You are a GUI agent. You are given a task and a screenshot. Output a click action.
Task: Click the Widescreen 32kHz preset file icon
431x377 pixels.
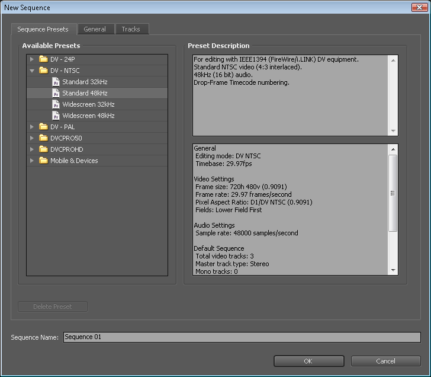(56, 104)
